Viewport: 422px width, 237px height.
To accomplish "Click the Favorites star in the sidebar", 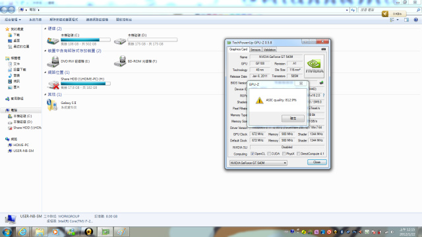I will pos(7,29).
